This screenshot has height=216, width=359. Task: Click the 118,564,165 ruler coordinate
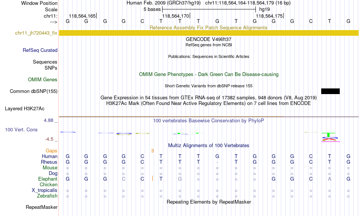82,16
